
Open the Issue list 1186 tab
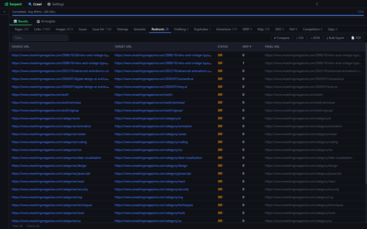tap(102, 29)
